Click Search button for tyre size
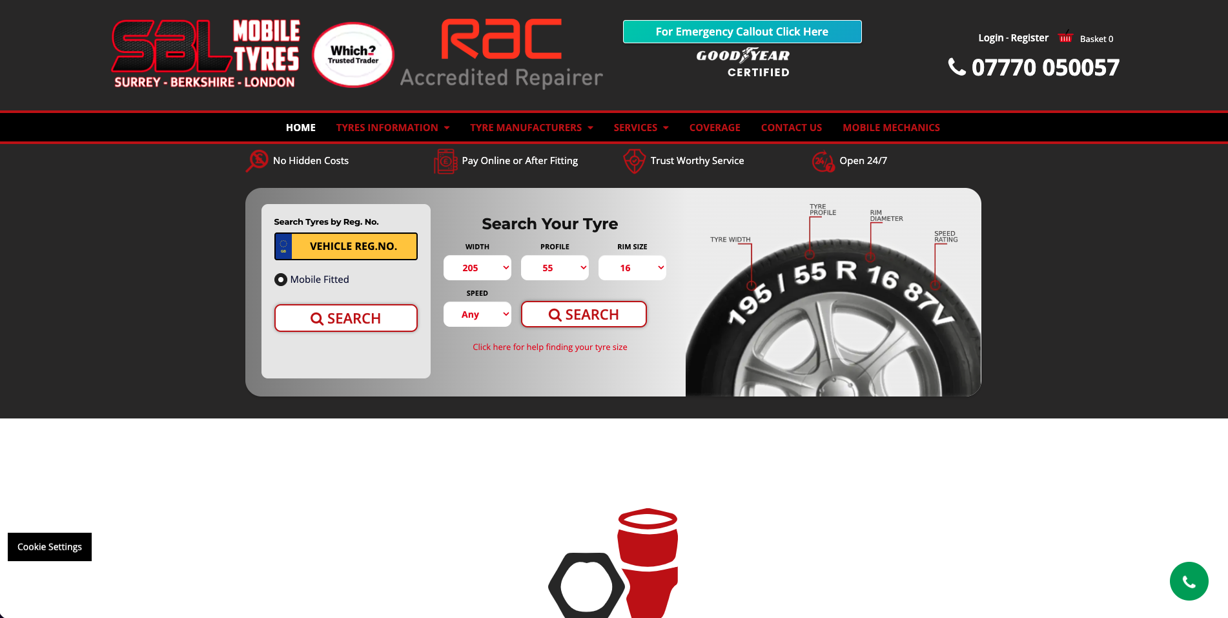1228x618 pixels. point(584,314)
